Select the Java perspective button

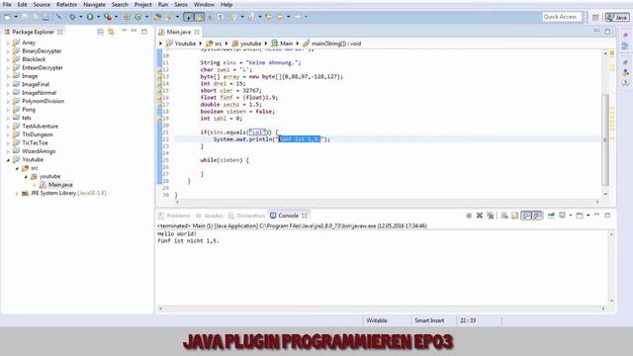(617, 17)
